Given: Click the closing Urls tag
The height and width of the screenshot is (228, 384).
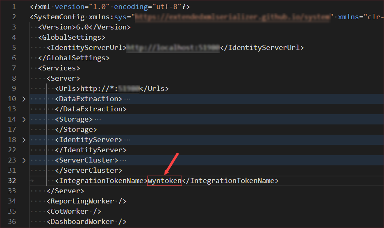Looking at the screenshot, I should (154, 88).
